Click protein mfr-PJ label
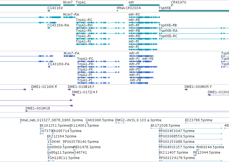The width and height of the screenshot is (229, 162). [x=134, y=59]
